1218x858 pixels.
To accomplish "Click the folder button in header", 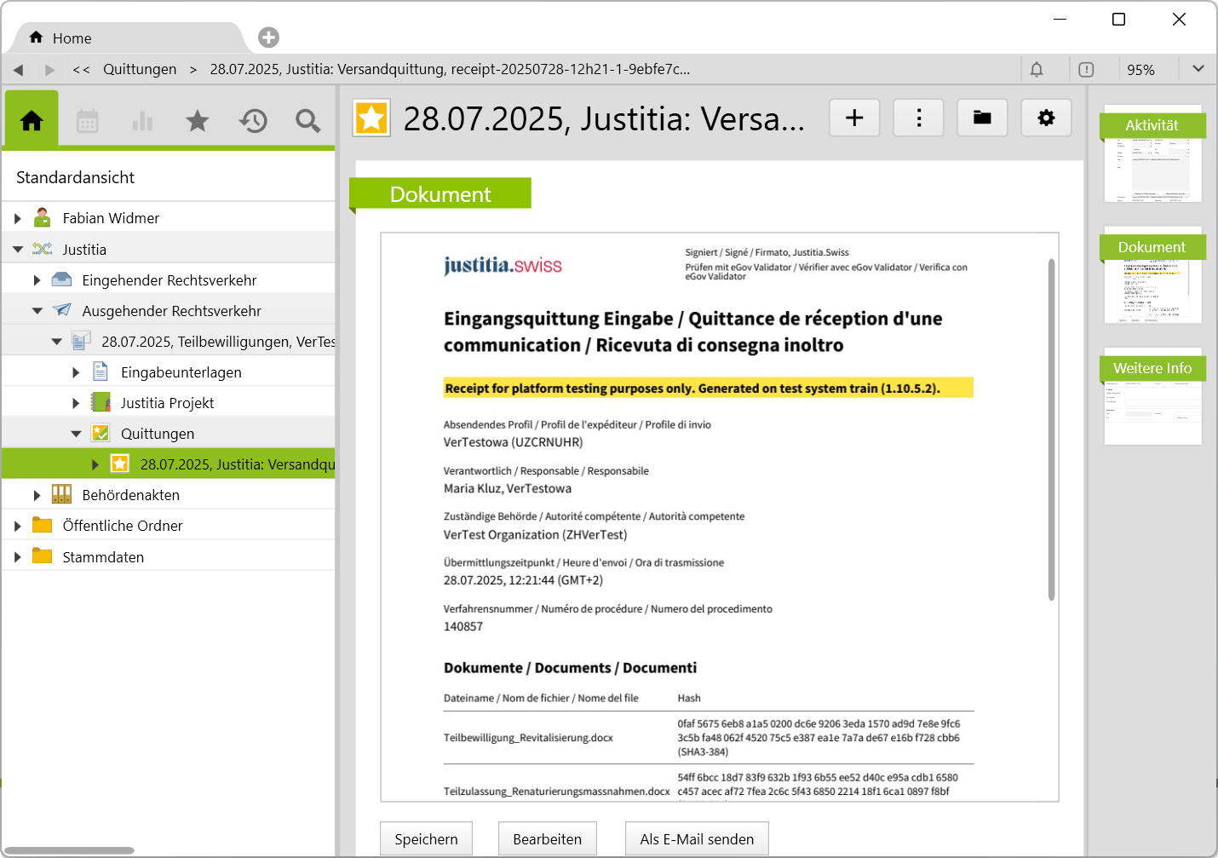I will pyautogui.click(x=982, y=118).
